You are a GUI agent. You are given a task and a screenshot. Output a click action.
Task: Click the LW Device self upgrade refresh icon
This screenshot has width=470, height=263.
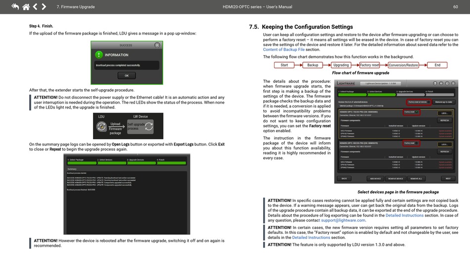click(x=149, y=127)
